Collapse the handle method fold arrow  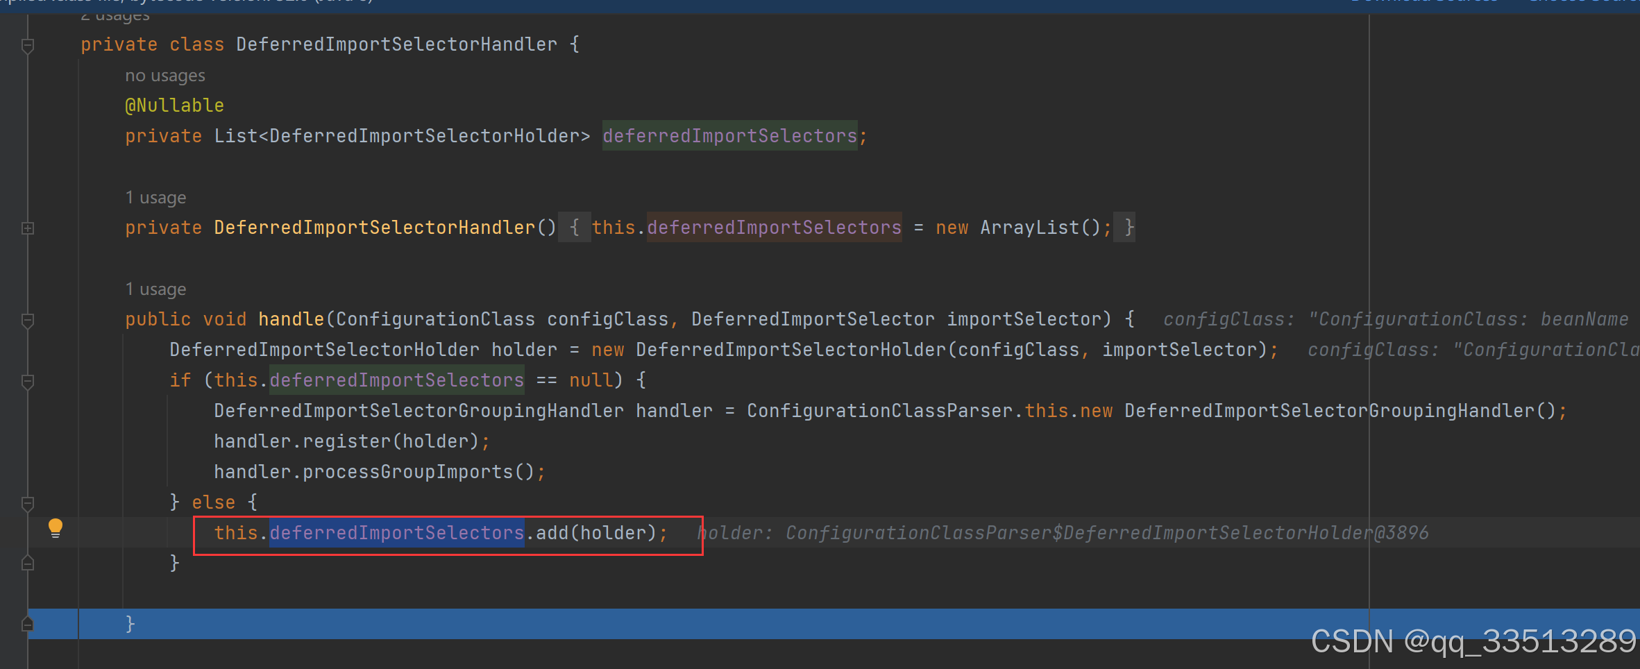(x=28, y=319)
